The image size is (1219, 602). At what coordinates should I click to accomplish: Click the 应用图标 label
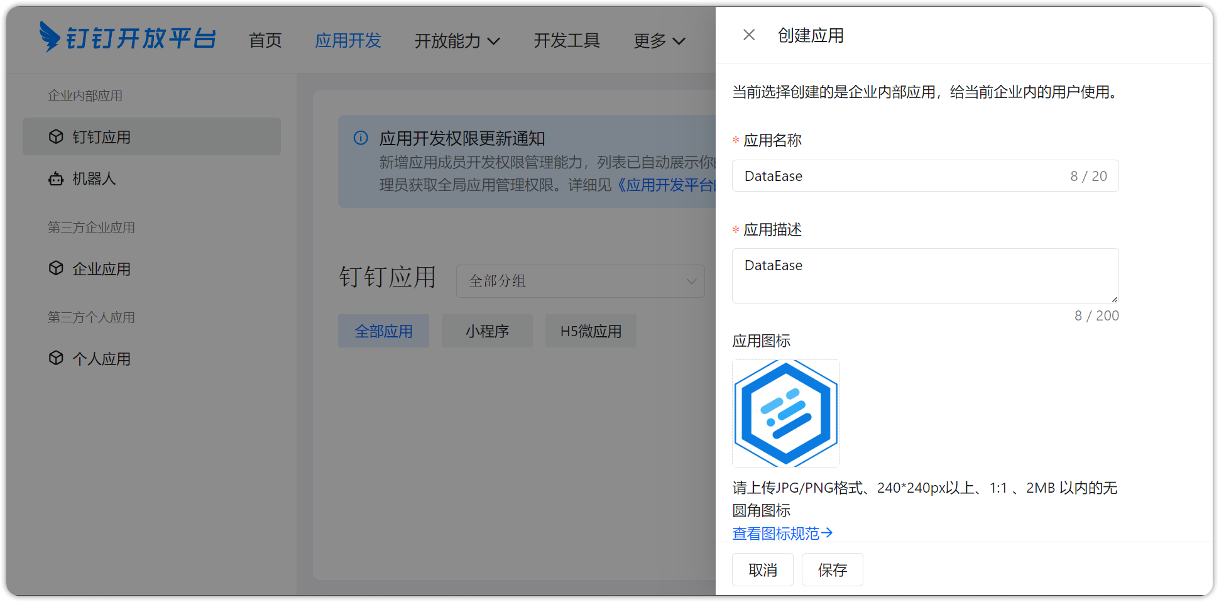(761, 341)
